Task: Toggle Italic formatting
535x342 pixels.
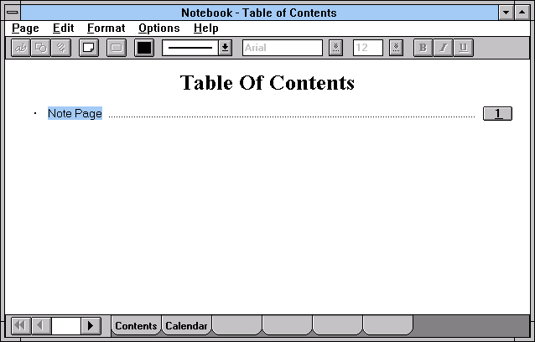Action: (444, 48)
